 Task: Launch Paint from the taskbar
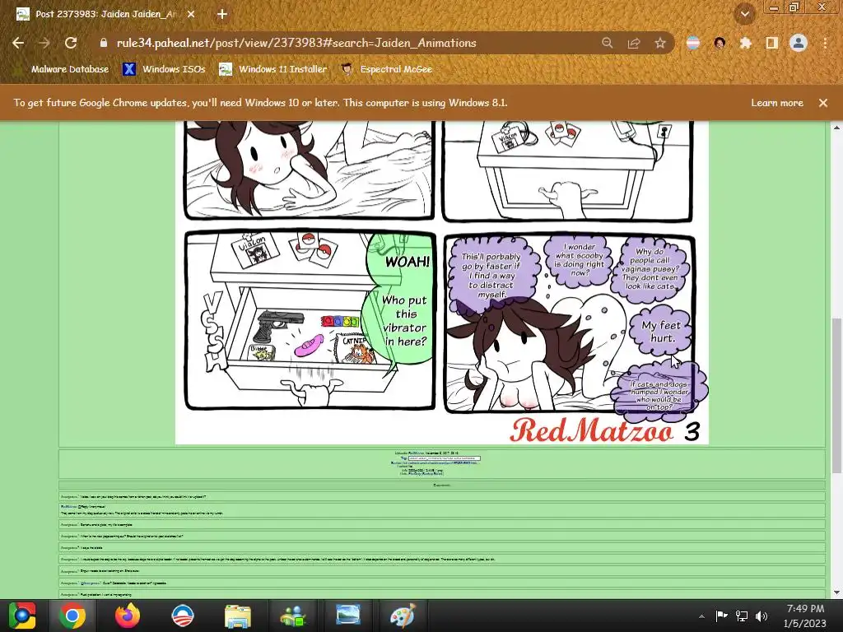pos(403,616)
